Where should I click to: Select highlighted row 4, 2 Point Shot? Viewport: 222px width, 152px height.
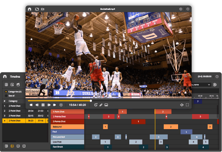tap(25, 121)
